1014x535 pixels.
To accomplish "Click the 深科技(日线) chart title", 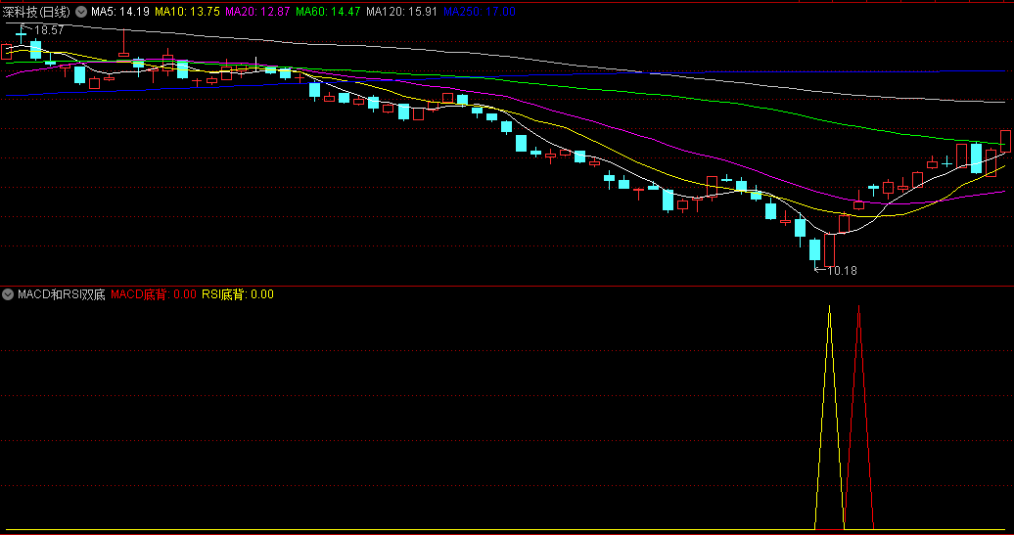I will (37, 11).
